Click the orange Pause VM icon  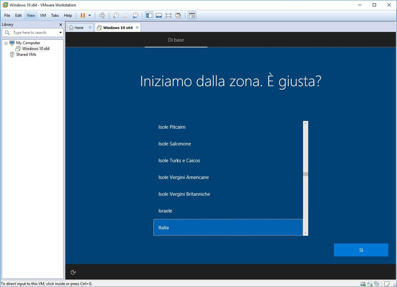pyautogui.click(x=83, y=15)
